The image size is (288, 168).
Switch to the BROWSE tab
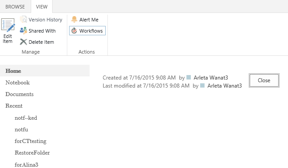coord(15,7)
